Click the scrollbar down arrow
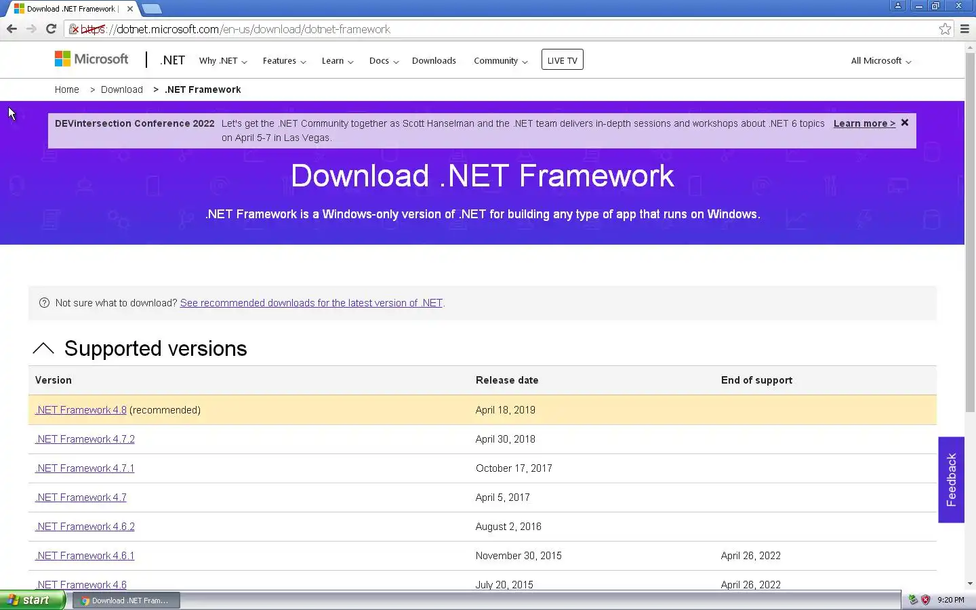This screenshot has height=610, width=976. pyautogui.click(x=970, y=584)
